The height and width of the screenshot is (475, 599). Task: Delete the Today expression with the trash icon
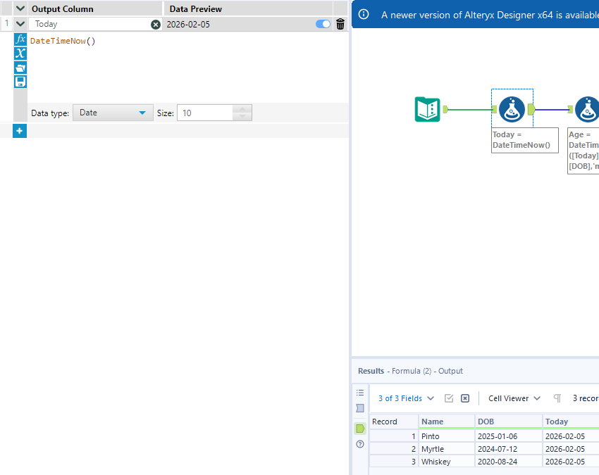click(x=340, y=24)
